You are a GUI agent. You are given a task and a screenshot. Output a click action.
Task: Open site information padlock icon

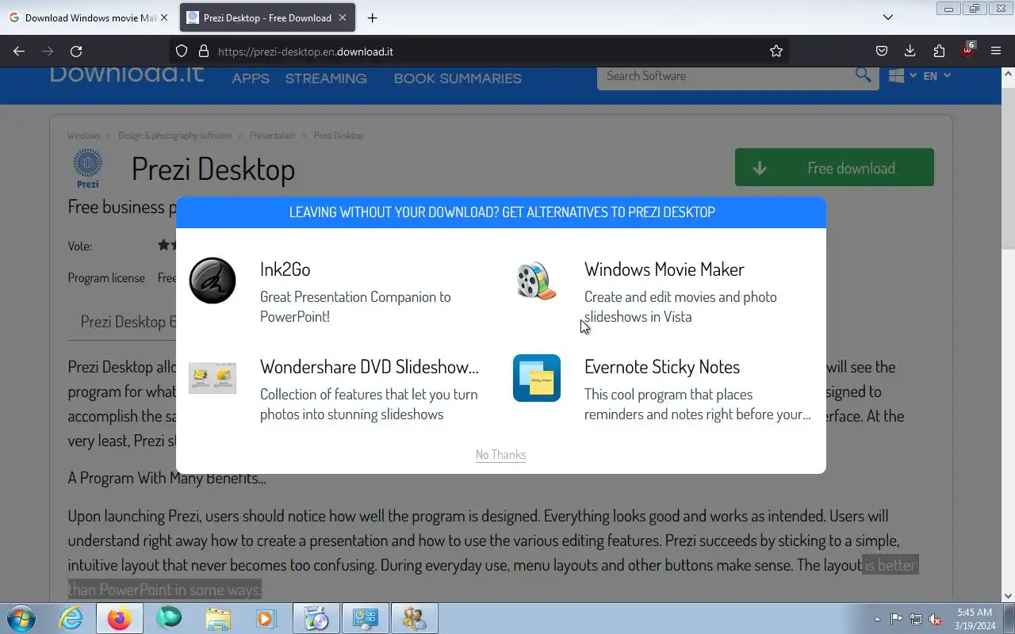[x=204, y=51]
